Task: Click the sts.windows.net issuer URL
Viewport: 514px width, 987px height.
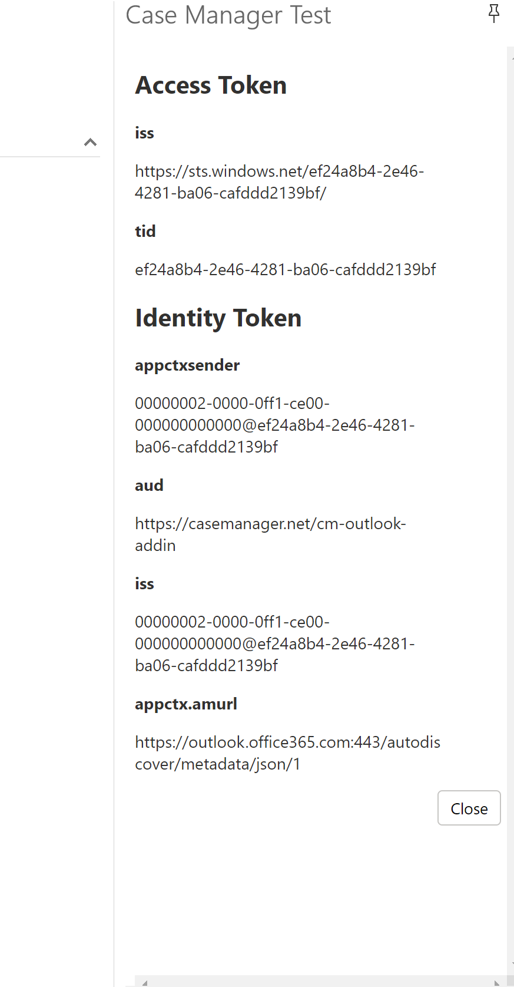Action: click(x=280, y=182)
